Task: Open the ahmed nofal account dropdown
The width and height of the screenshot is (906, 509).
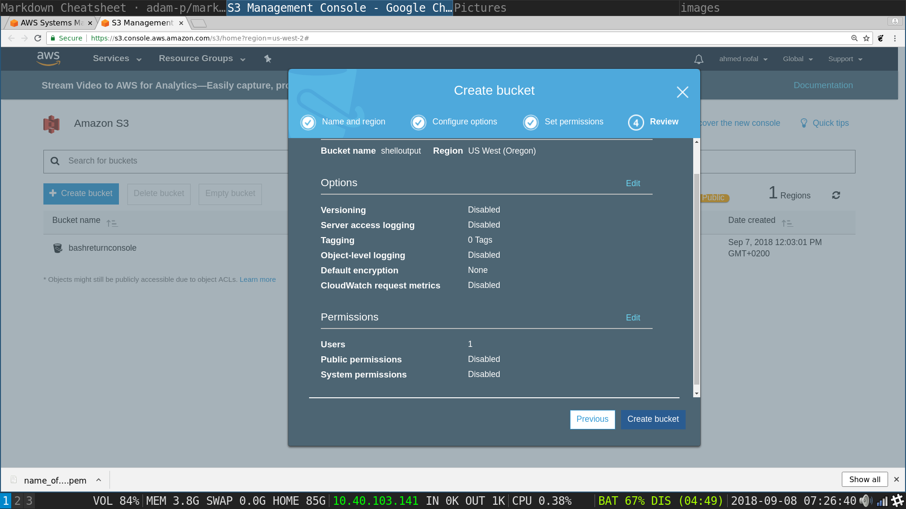Action: [743, 59]
